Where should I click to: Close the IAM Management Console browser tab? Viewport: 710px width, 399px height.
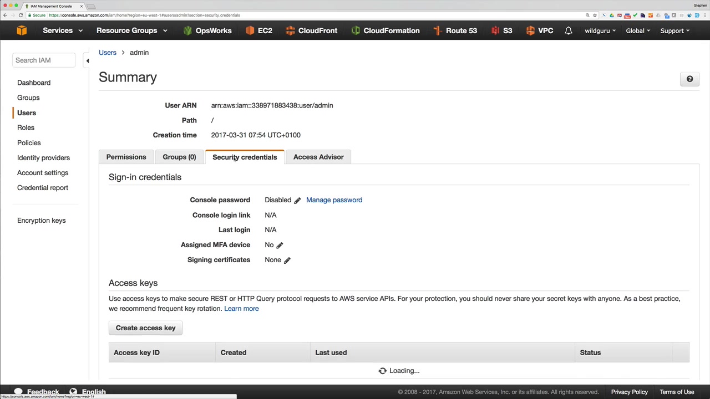(81, 6)
